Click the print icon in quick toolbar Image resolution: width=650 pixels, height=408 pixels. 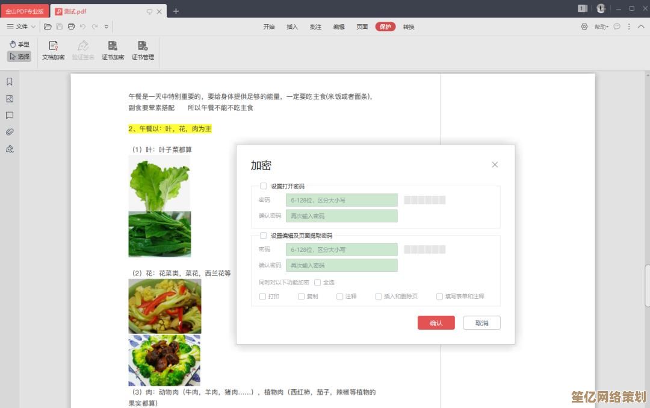[x=71, y=27]
